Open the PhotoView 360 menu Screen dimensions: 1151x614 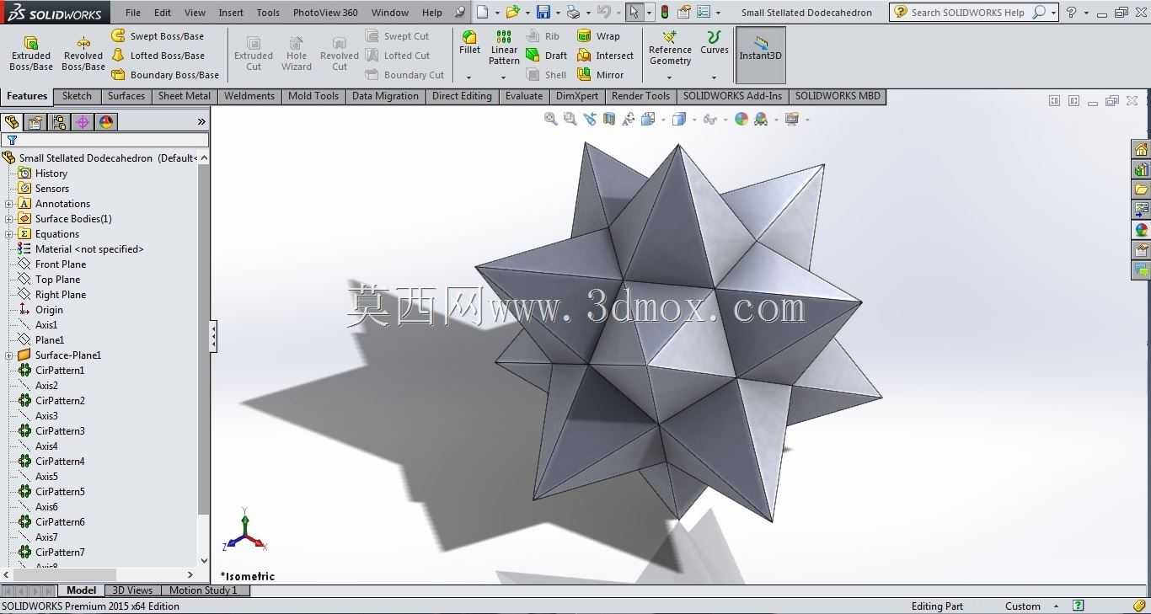(325, 13)
